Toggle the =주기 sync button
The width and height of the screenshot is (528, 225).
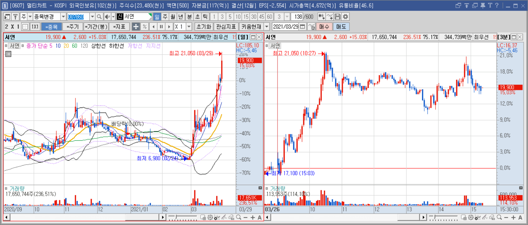click(72, 27)
